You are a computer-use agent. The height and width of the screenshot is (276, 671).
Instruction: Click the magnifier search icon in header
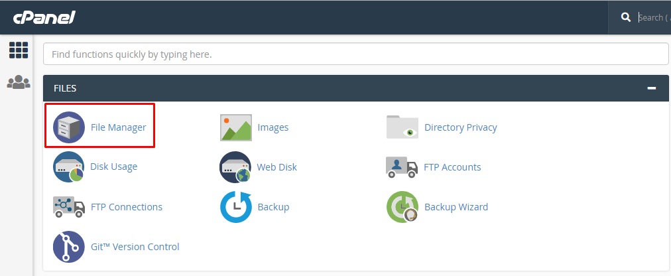pyautogui.click(x=625, y=18)
